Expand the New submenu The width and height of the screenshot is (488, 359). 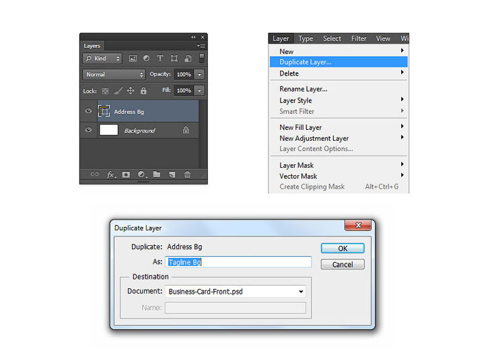coord(339,51)
